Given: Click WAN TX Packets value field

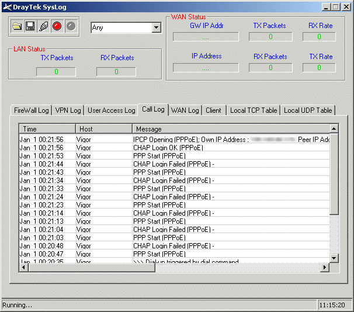Looking at the screenshot, I should pyautogui.click(x=270, y=37).
